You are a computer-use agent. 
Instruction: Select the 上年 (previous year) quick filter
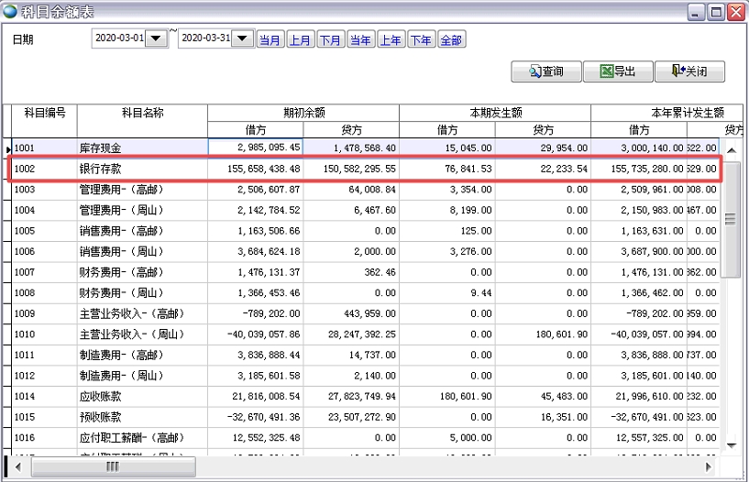391,39
